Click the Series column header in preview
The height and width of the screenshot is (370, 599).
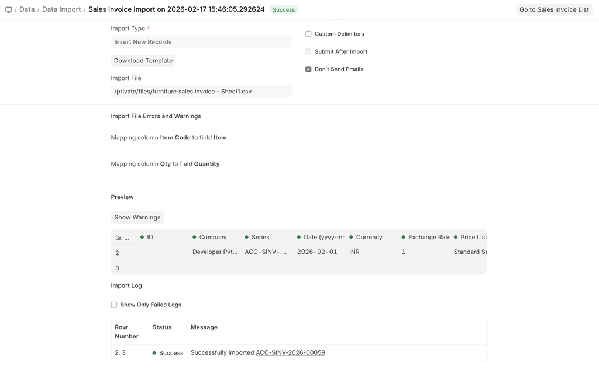click(x=260, y=238)
